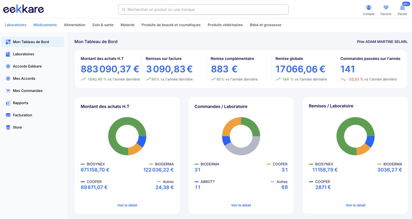Open the Médicaments category tab
This screenshot has width=412, height=219.
coord(45,25)
